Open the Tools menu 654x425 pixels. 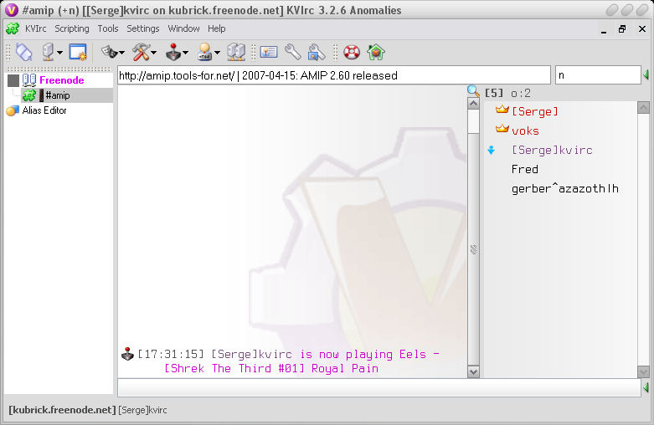pyautogui.click(x=108, y=28)
